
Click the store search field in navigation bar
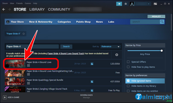(145, 22)
